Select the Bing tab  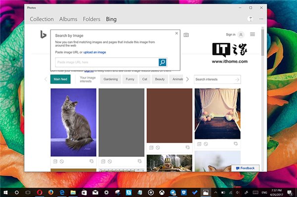[x=111, y=19]
